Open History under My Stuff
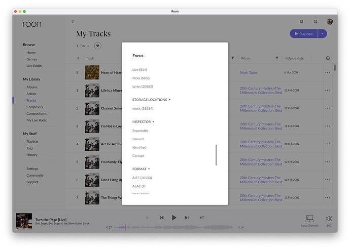 point(32,155)
